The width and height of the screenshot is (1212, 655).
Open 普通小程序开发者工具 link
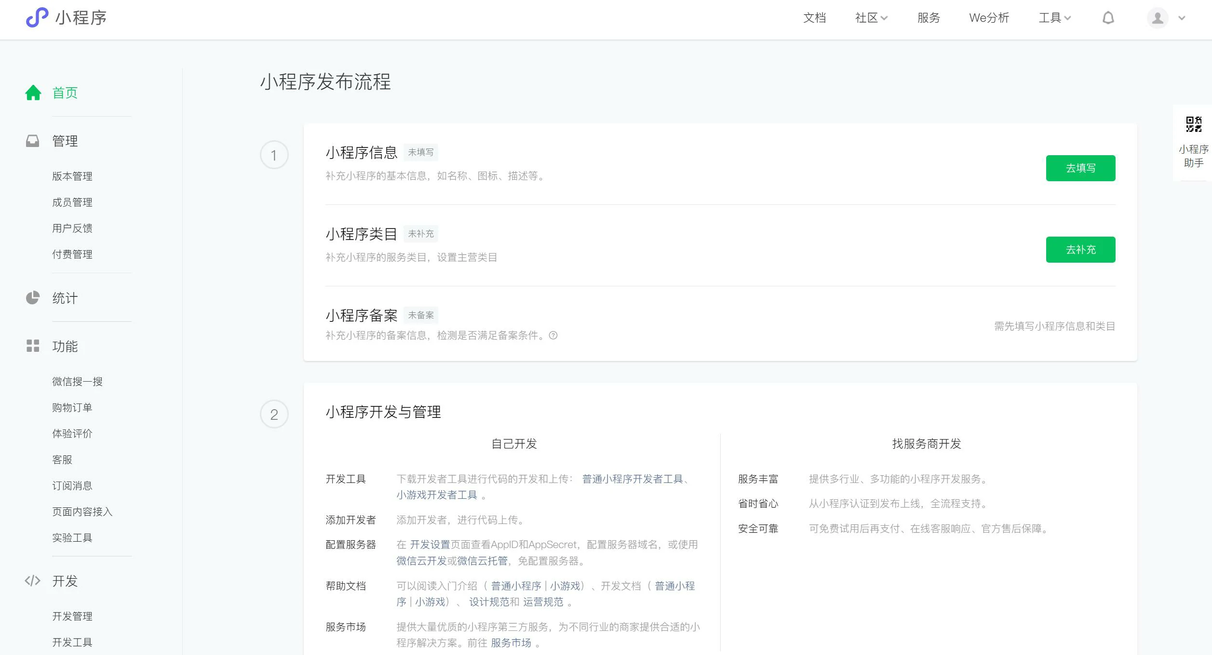tap(633, 479)
